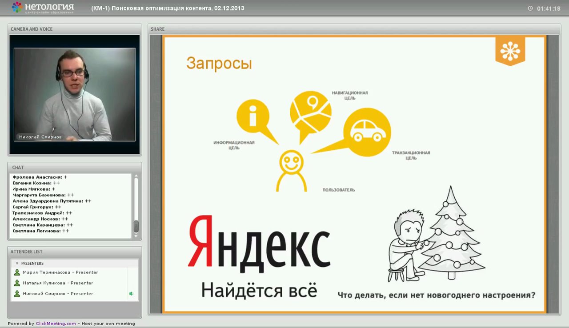Click the chat scrollbar thumb
The width and height of the screenshot is (569, 328).
tap(136, 227)
